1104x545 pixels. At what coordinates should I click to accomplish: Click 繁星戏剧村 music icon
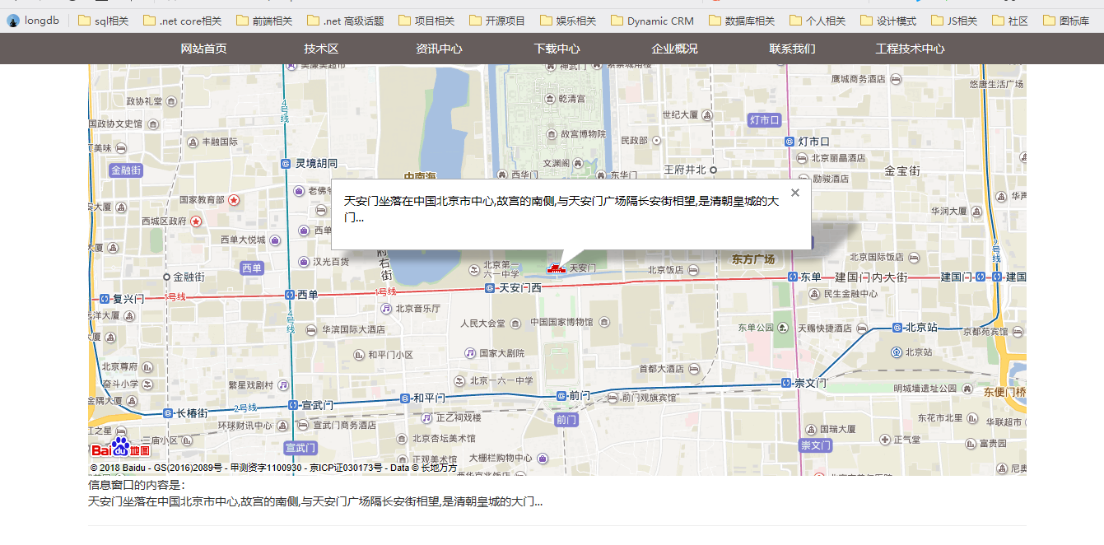tap(283, 384)
